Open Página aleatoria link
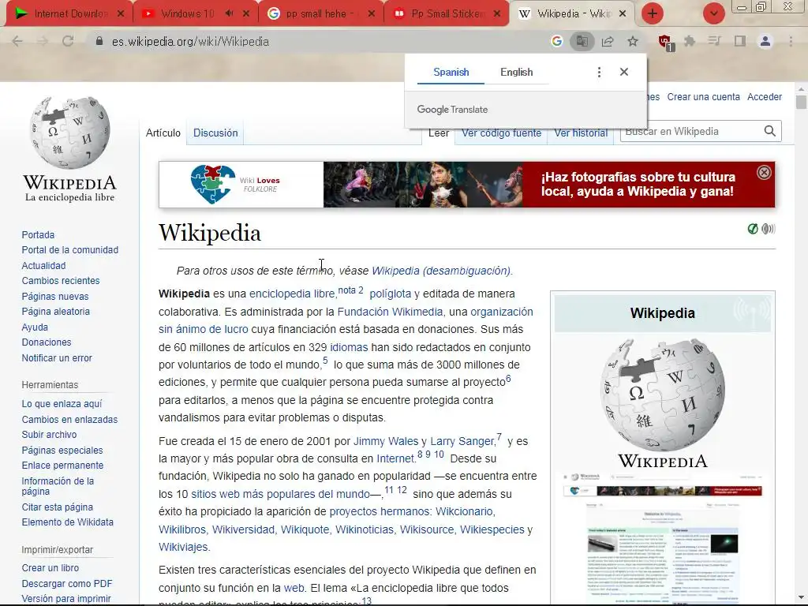The height and width of the screenshot is (606, 808). pos(56,311)
